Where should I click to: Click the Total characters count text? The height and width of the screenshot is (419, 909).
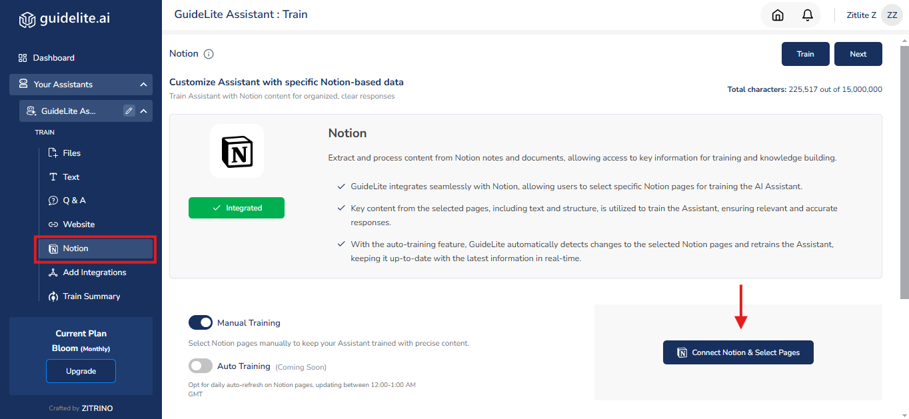(805, 89)
